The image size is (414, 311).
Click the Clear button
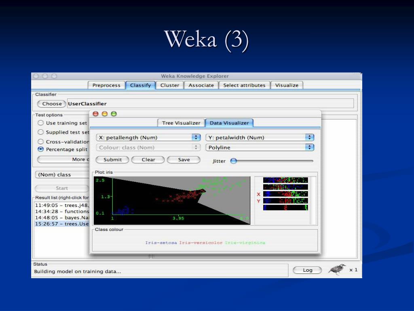(148, 160)
